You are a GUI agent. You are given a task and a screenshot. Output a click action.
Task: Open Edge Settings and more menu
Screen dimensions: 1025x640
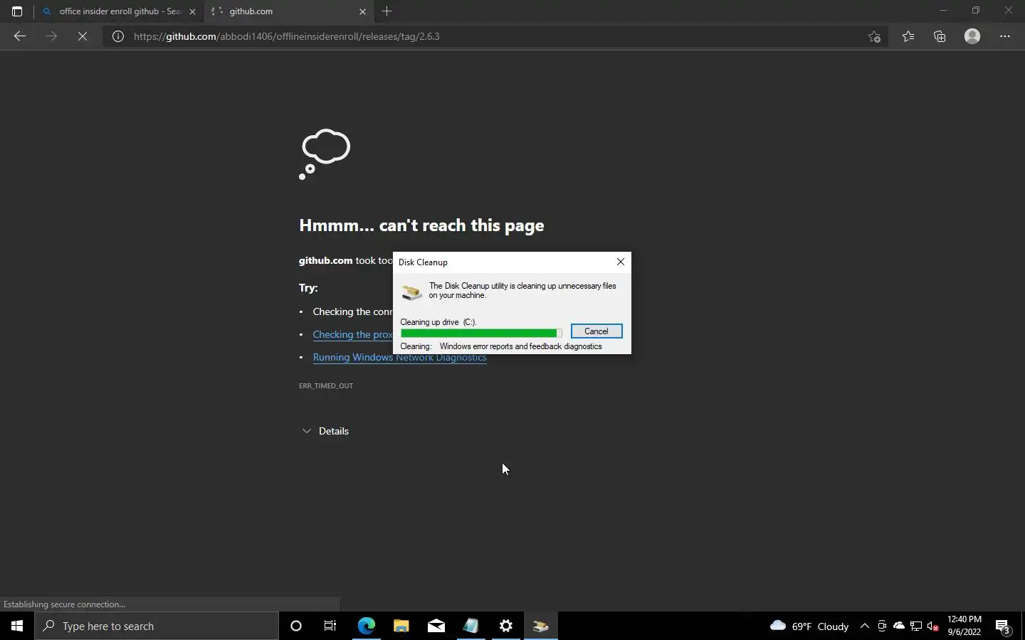click(1005, 36)
